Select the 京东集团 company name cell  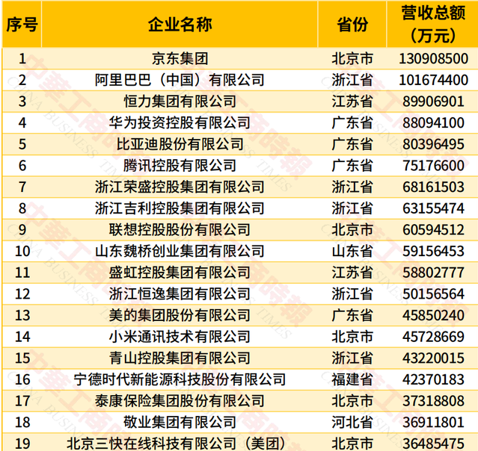[180, 58]
